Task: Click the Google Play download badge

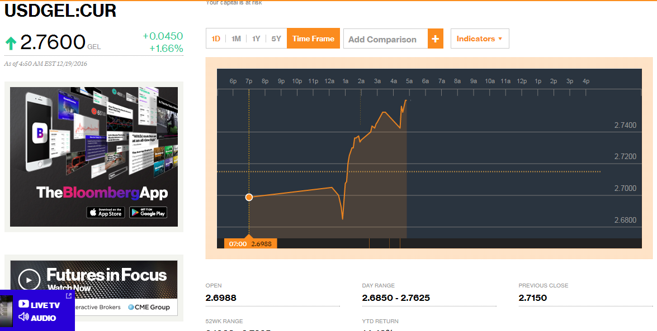Action: 148,212
